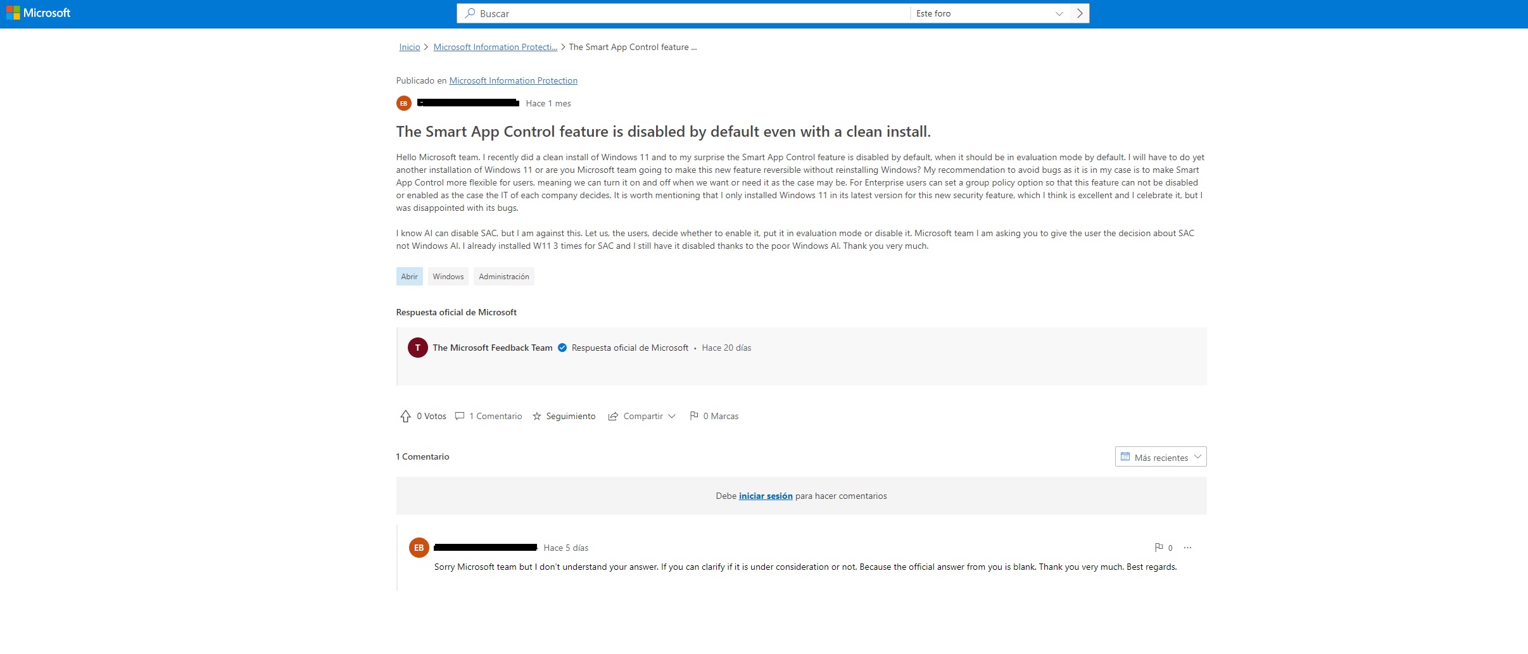1528x654 pixels.
Task: Click the iniciar sesión link
Action: [766, 496]
